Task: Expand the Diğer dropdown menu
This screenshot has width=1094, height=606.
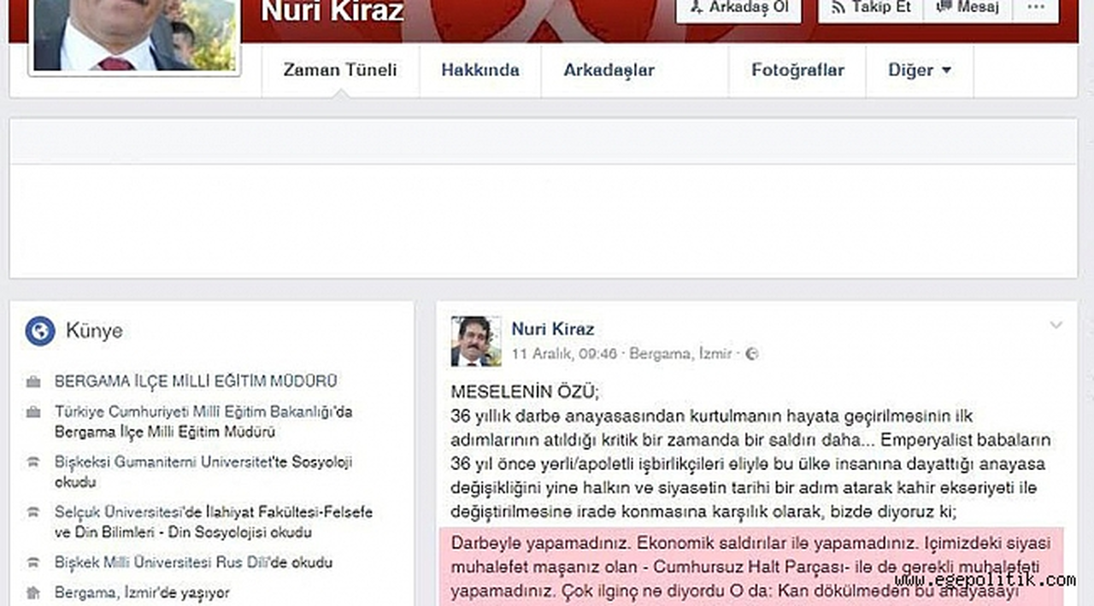Action: [x=920, y=70]
